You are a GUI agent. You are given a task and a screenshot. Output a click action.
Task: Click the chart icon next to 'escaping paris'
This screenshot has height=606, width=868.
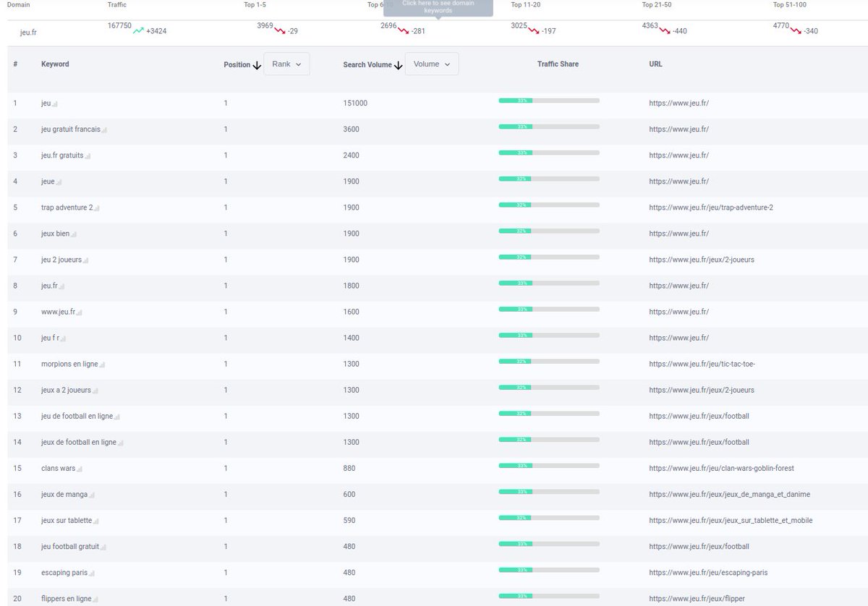[92, 573]
